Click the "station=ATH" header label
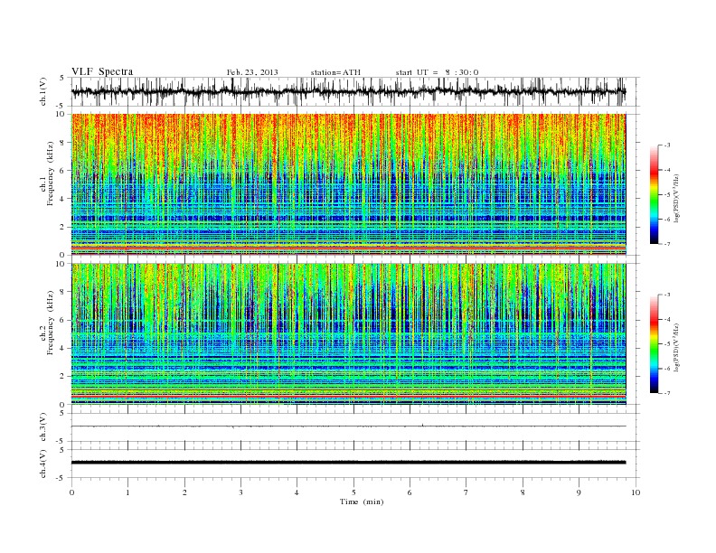Viewport: 716px width, 553px height. tap(335, 72)
